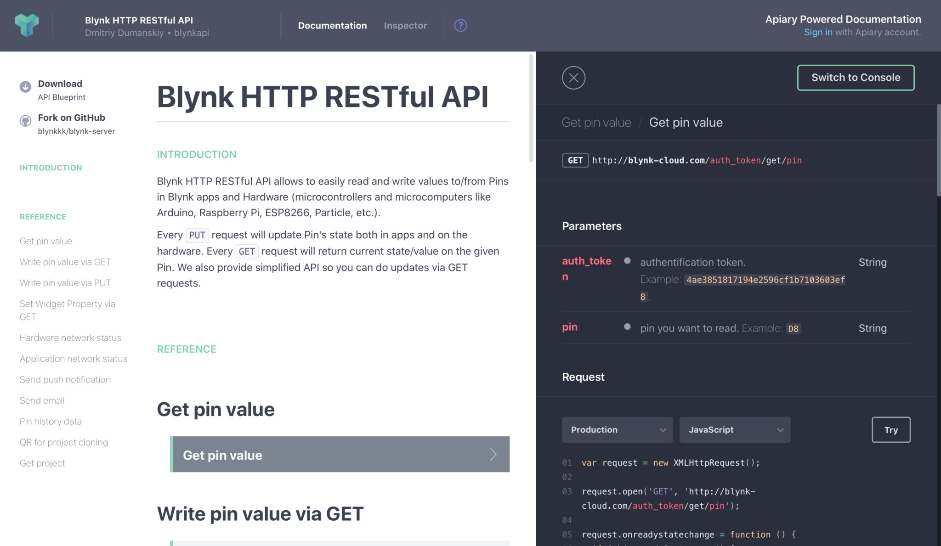Select Hardware network status sidebar item
Viewport: 941px width, 546px height.
tap(70, 338)
